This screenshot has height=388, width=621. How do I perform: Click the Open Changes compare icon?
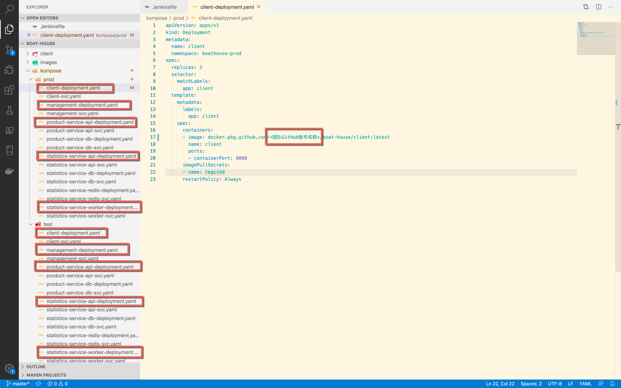[x=586, y=7]
